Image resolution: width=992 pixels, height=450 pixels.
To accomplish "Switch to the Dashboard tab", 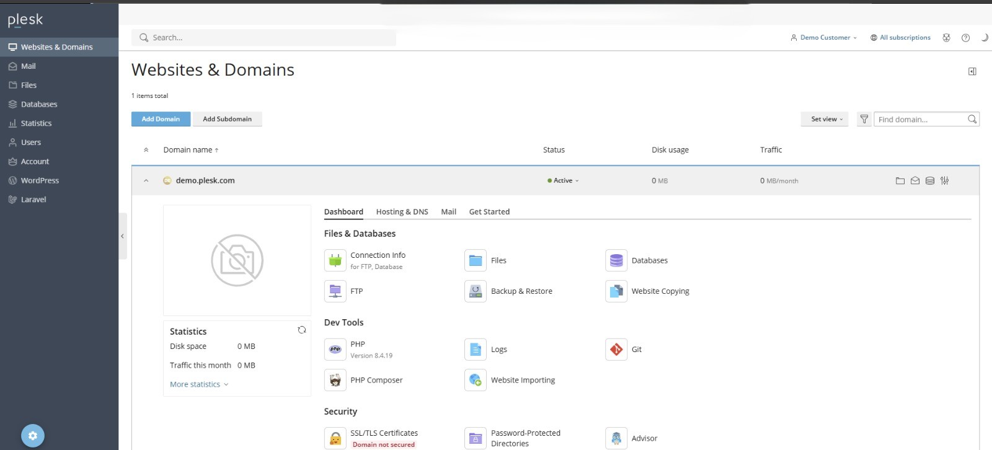I will (x=343, y=212).
